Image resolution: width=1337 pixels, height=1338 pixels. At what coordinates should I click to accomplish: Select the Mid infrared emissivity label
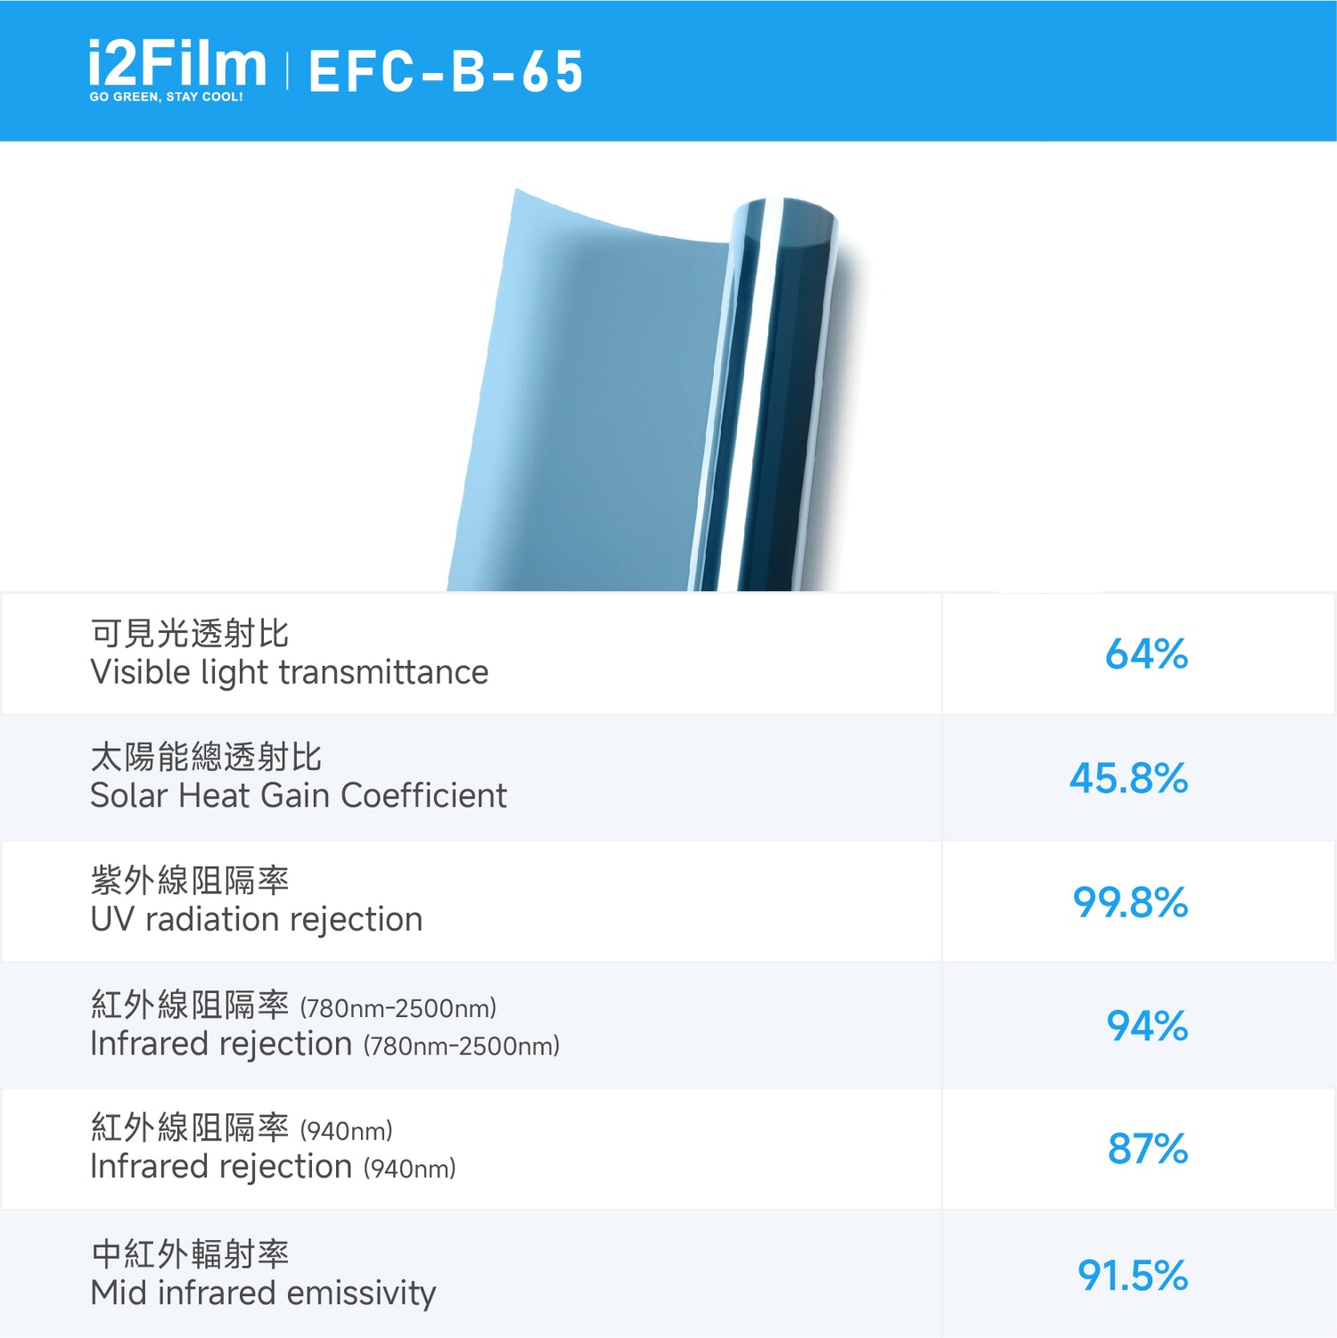click(264, 1293)
